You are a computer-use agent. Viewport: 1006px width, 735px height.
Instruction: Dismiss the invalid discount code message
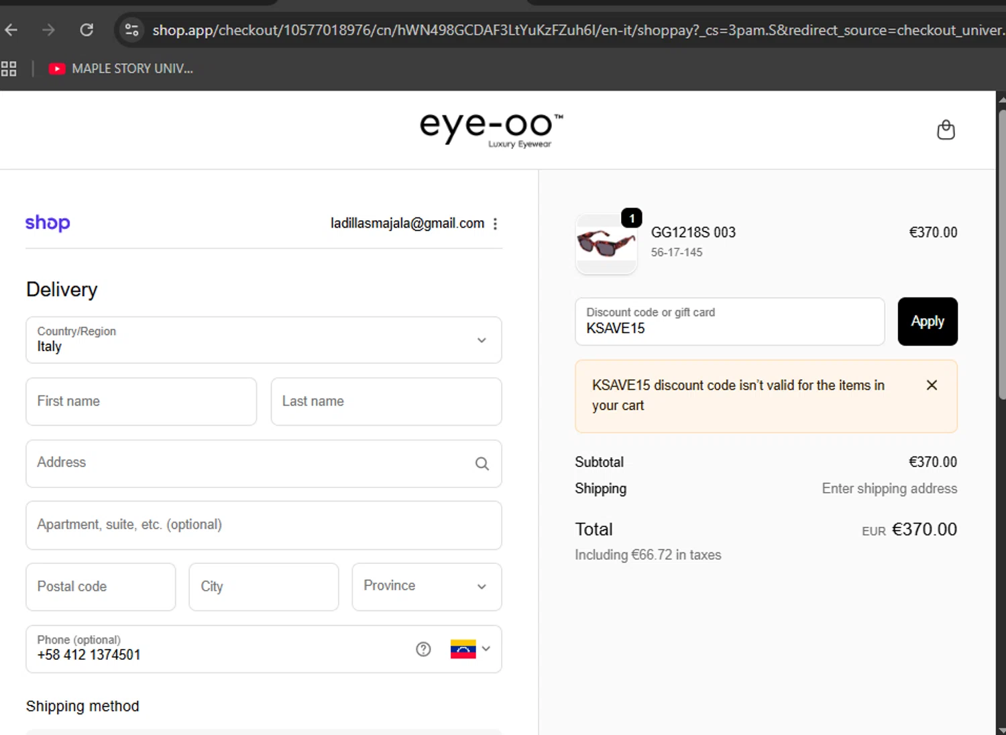[x=932, y=385]
